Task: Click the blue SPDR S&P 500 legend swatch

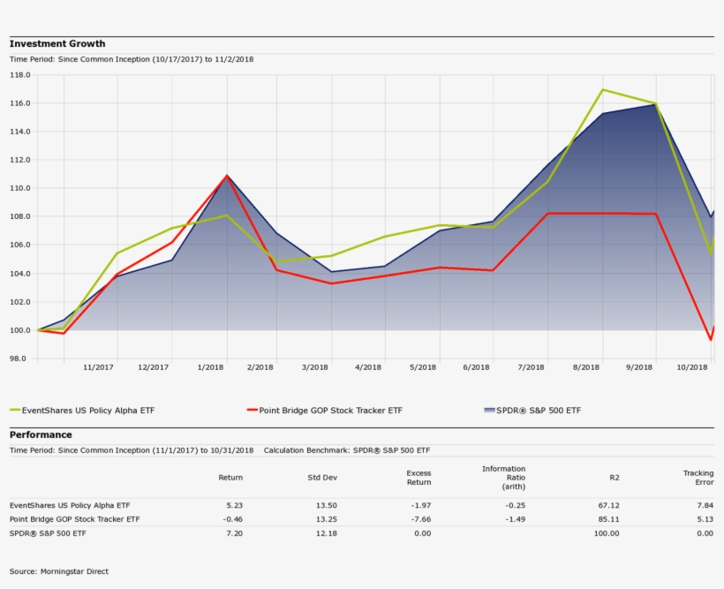Action: click(x=489, y=410)
